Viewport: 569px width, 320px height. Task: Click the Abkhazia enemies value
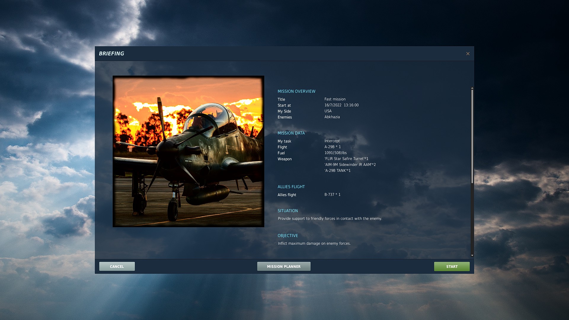point(332,117)
